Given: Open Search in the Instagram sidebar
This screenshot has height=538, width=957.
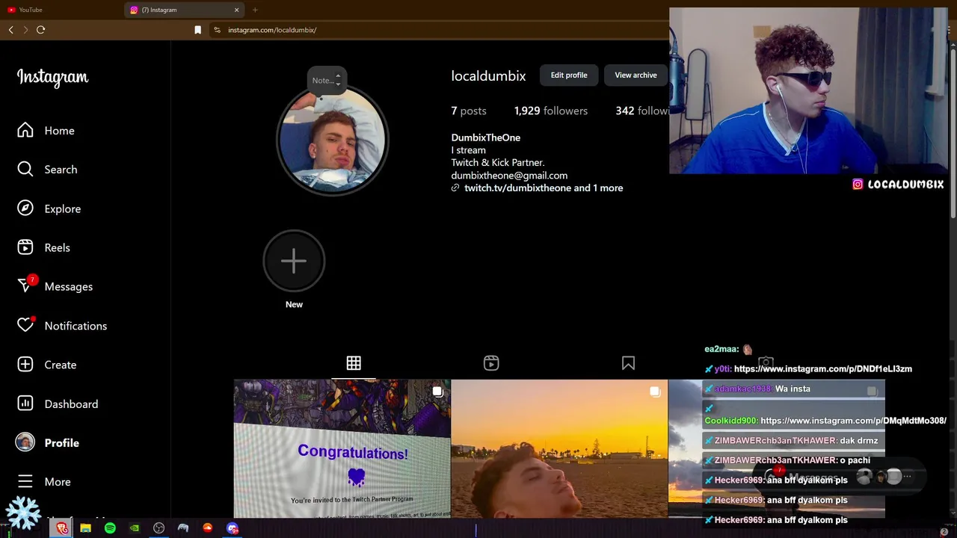Looking at the screenshot, I should [48, 170].
